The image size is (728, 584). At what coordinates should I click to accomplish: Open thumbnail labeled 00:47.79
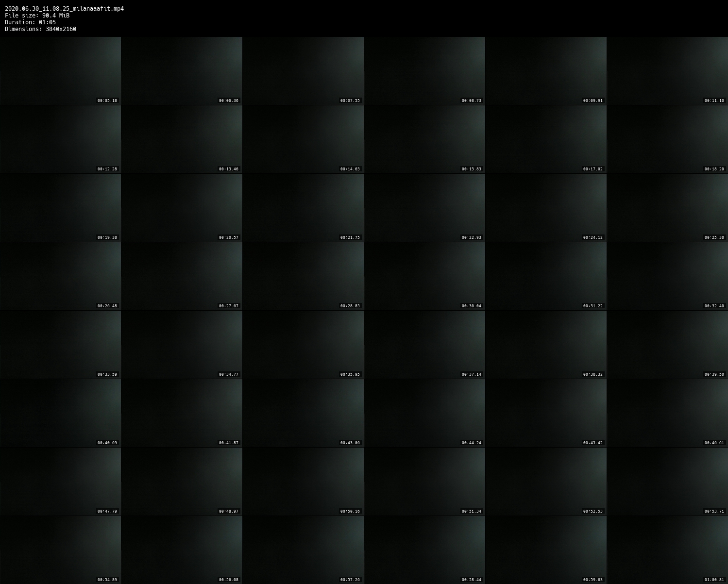60,482
